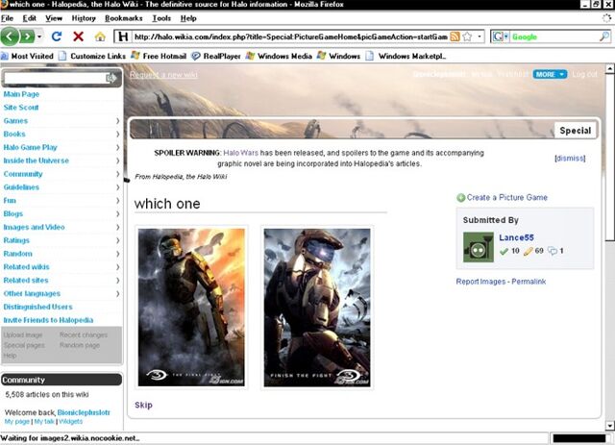The image size is (615, 445).
Task: Open the Fun sidebar link
Action: click(x=10, y=201)
